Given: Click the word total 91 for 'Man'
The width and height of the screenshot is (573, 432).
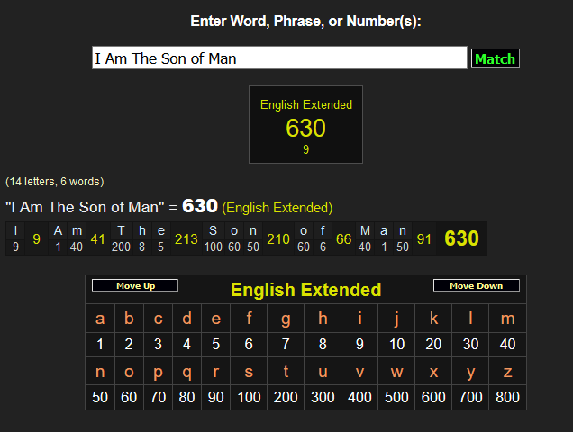Looking at the screenshot, I should click(424, 238).
